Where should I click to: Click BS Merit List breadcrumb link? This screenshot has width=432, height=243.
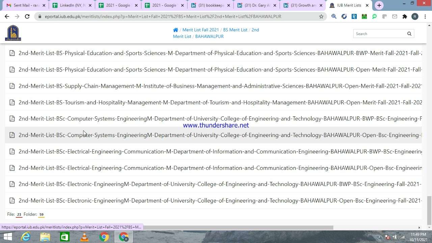tap(235, 30)
